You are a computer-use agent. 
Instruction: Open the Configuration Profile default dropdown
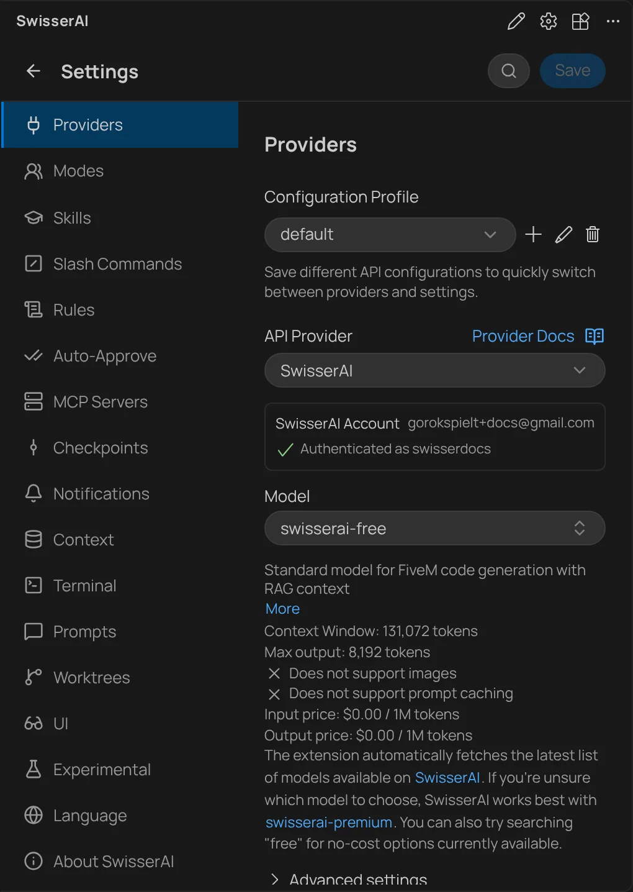[x=390, y=234]
